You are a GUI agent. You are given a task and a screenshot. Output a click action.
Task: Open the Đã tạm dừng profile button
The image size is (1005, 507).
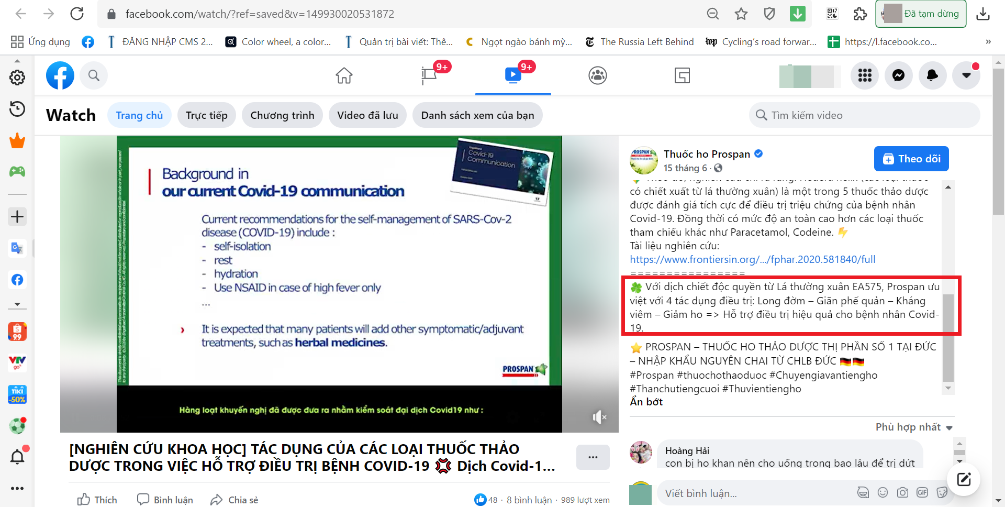[921, 14]
